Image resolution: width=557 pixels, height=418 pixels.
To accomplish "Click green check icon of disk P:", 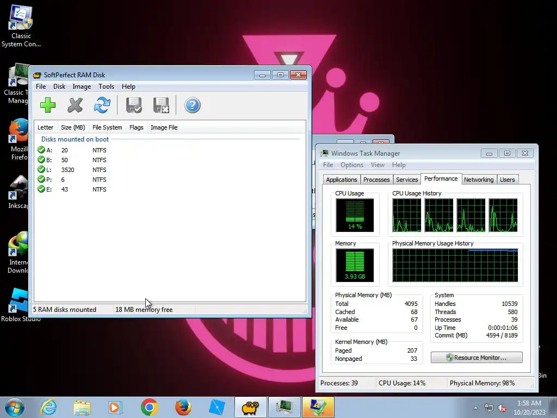I will (41, 180).
